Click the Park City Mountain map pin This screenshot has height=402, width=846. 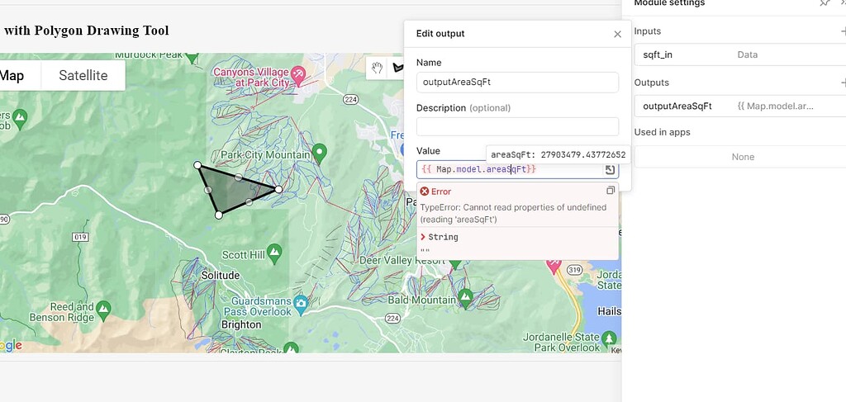click(x=320, y=153)
